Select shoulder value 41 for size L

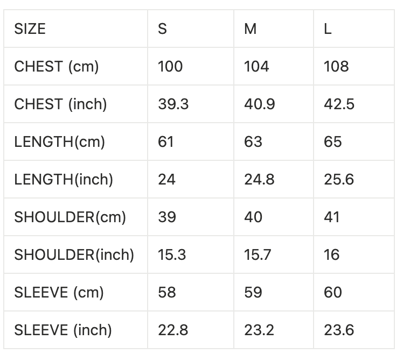tap(332, 217)
